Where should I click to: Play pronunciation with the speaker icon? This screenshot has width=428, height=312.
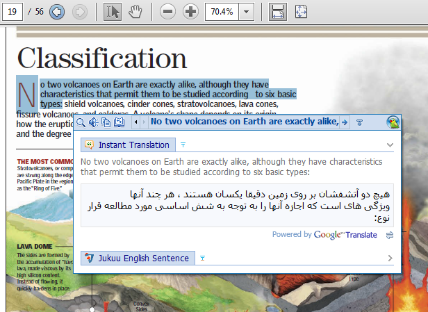tap(93, 122)
